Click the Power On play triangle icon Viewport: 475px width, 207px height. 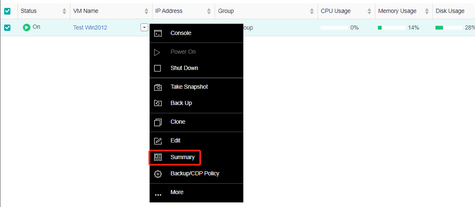[157, 52]
